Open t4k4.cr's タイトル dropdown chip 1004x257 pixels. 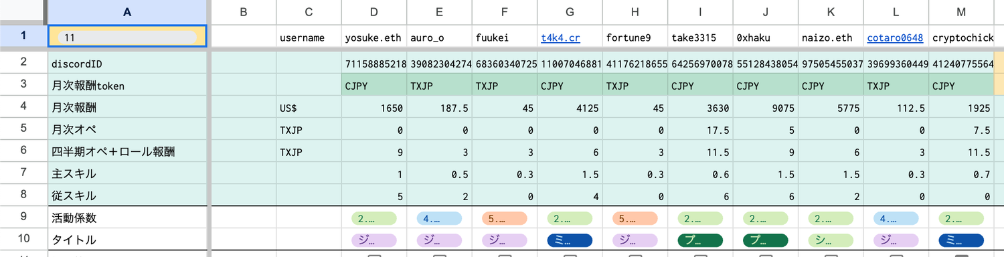click(x=570, y=240)
